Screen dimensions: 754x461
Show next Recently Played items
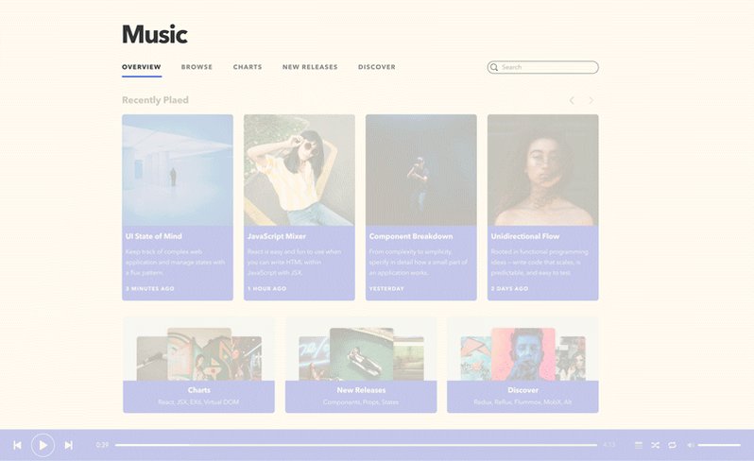tap(591, 100)
